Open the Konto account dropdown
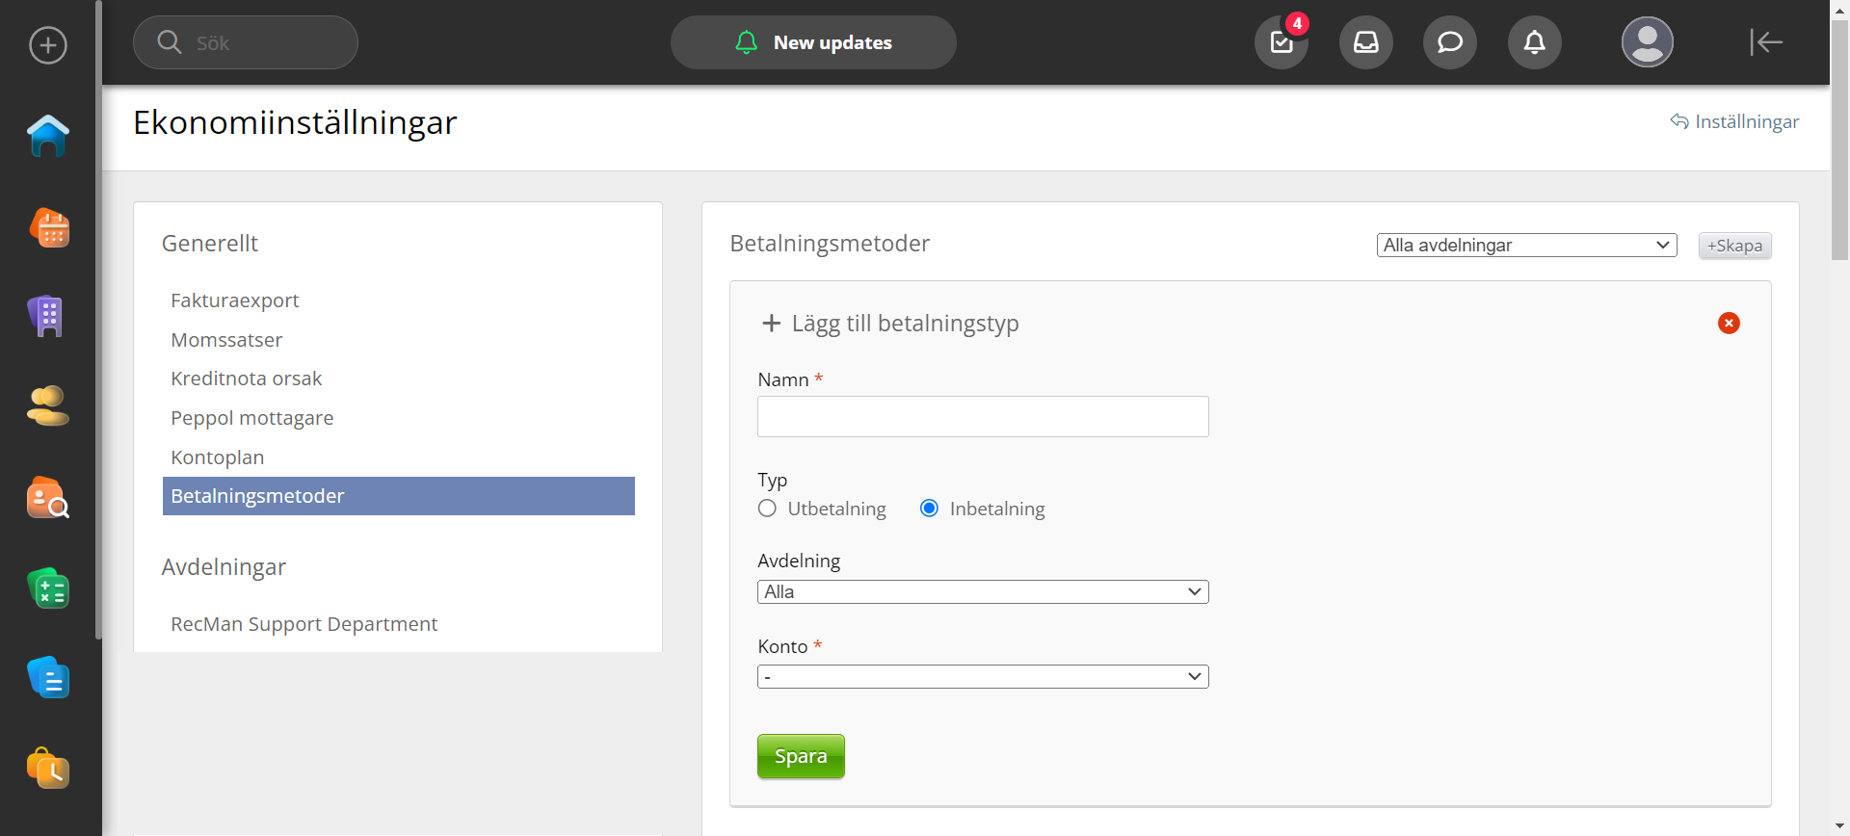 point(983,677)
